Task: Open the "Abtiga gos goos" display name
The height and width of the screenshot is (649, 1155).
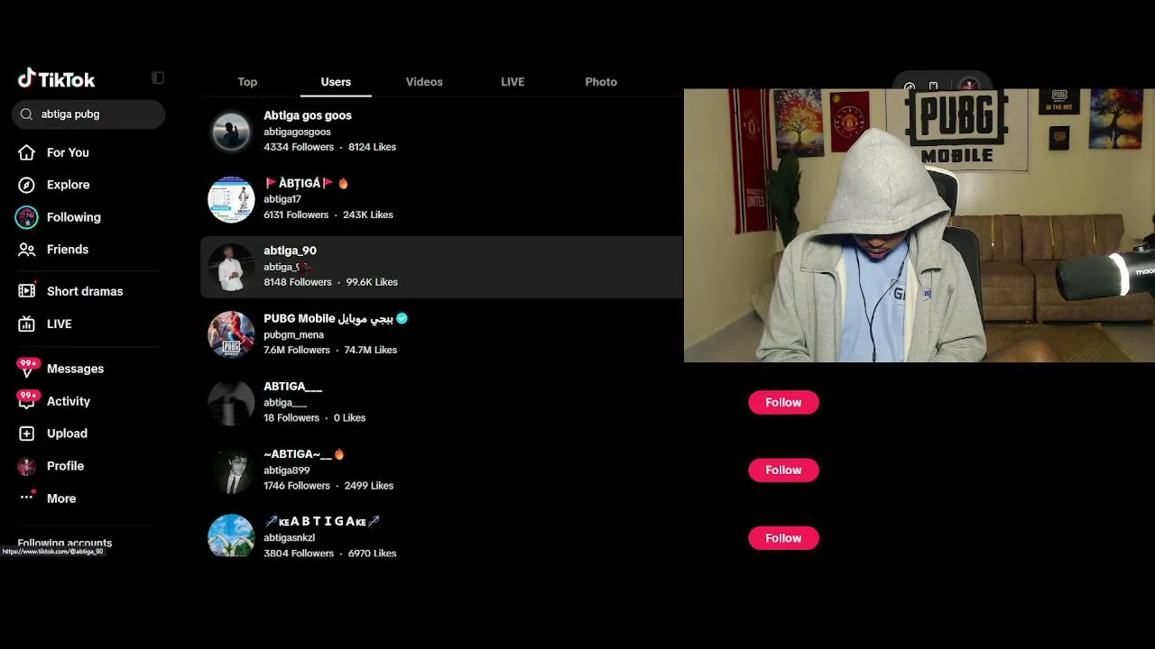Action: [x=308, y=115]
